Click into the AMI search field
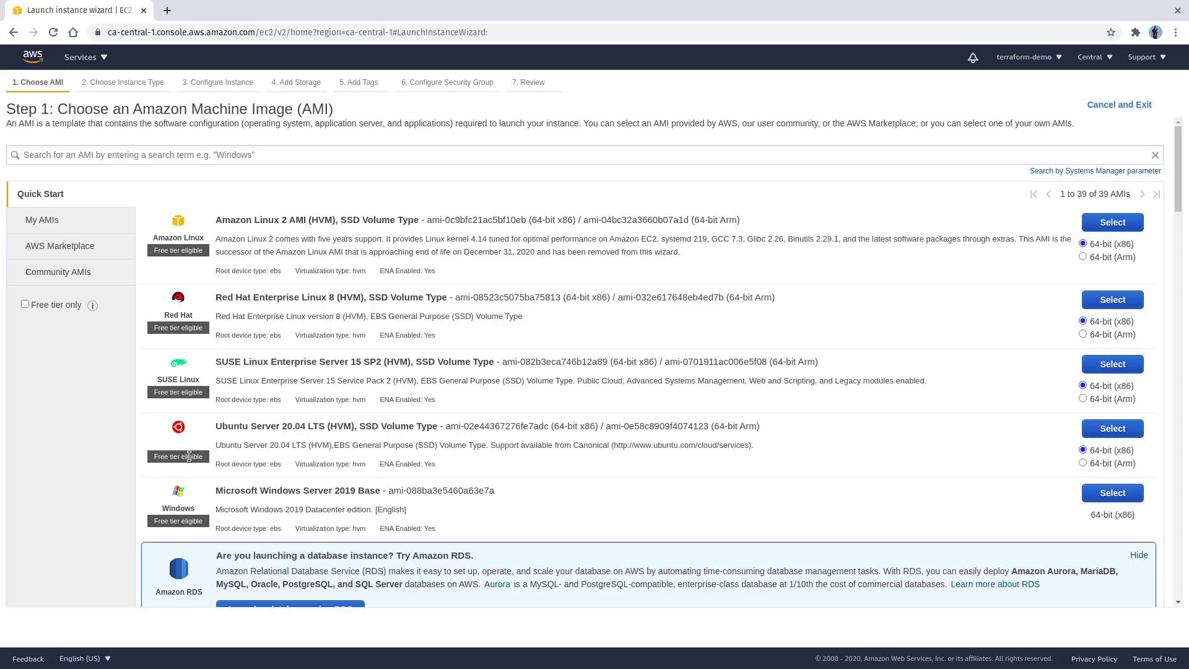The width and height of the screenshot is (1189, 669). (x=582, y=155)
